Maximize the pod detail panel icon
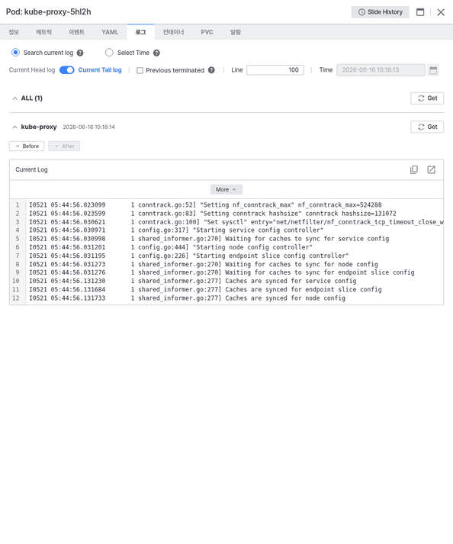The image size is (453, 544). tap(420, 12)
